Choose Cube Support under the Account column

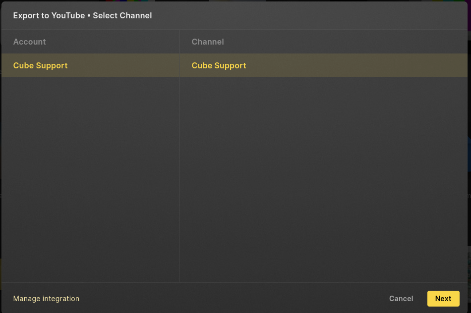90,65
